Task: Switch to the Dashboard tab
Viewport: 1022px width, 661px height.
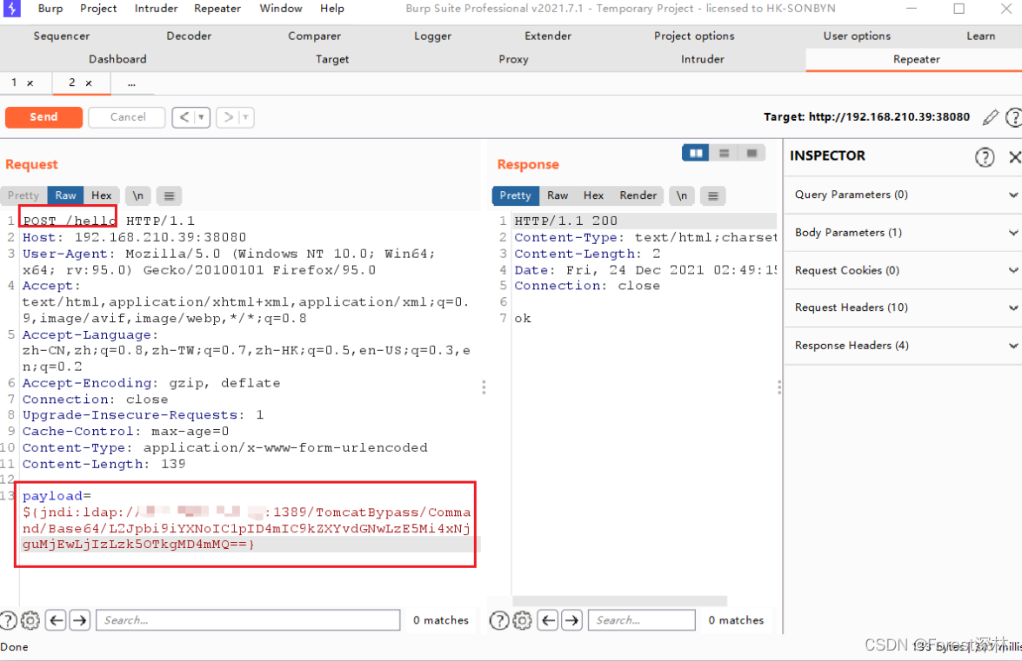Action: (x=117, y=59)
